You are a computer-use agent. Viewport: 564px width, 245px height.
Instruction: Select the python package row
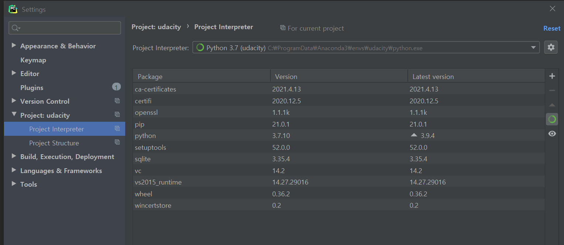point(339,135)
